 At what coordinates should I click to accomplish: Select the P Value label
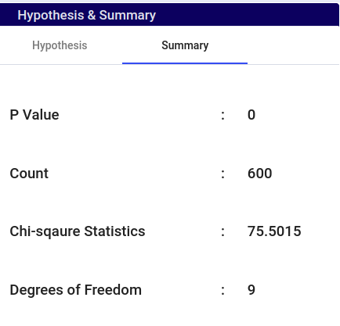34,115
